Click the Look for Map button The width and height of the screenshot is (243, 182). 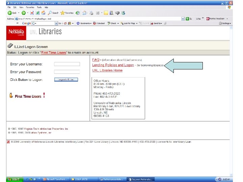coord(129,23)
